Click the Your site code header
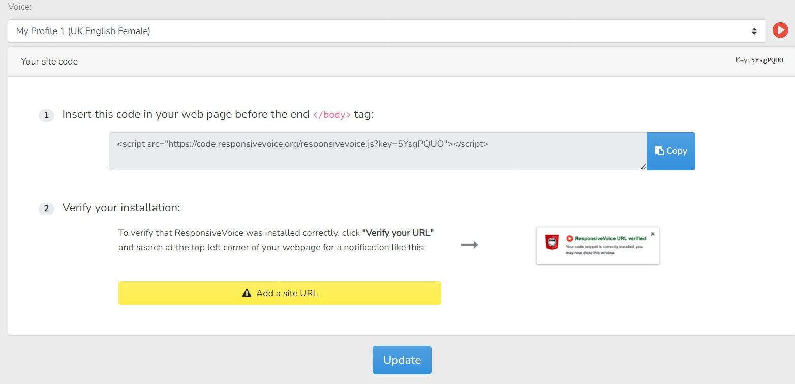 [49, 61]
